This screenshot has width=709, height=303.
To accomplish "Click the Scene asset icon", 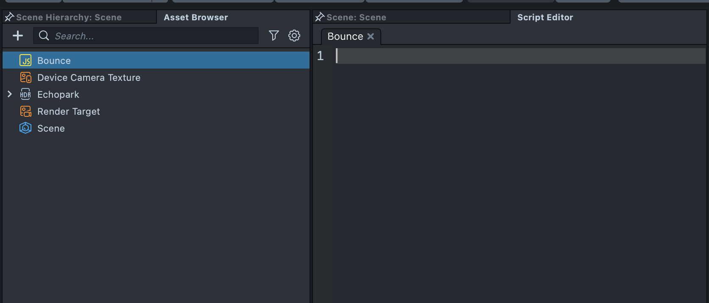I will (25, 128).
